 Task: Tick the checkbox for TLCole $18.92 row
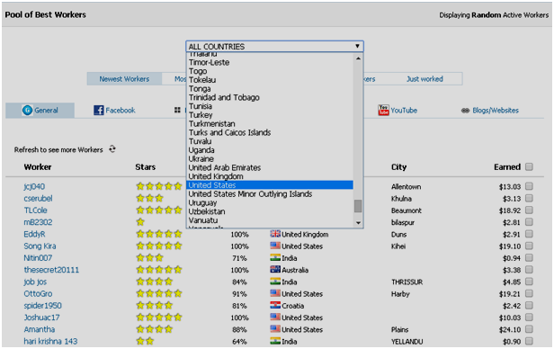coord(529,210)
